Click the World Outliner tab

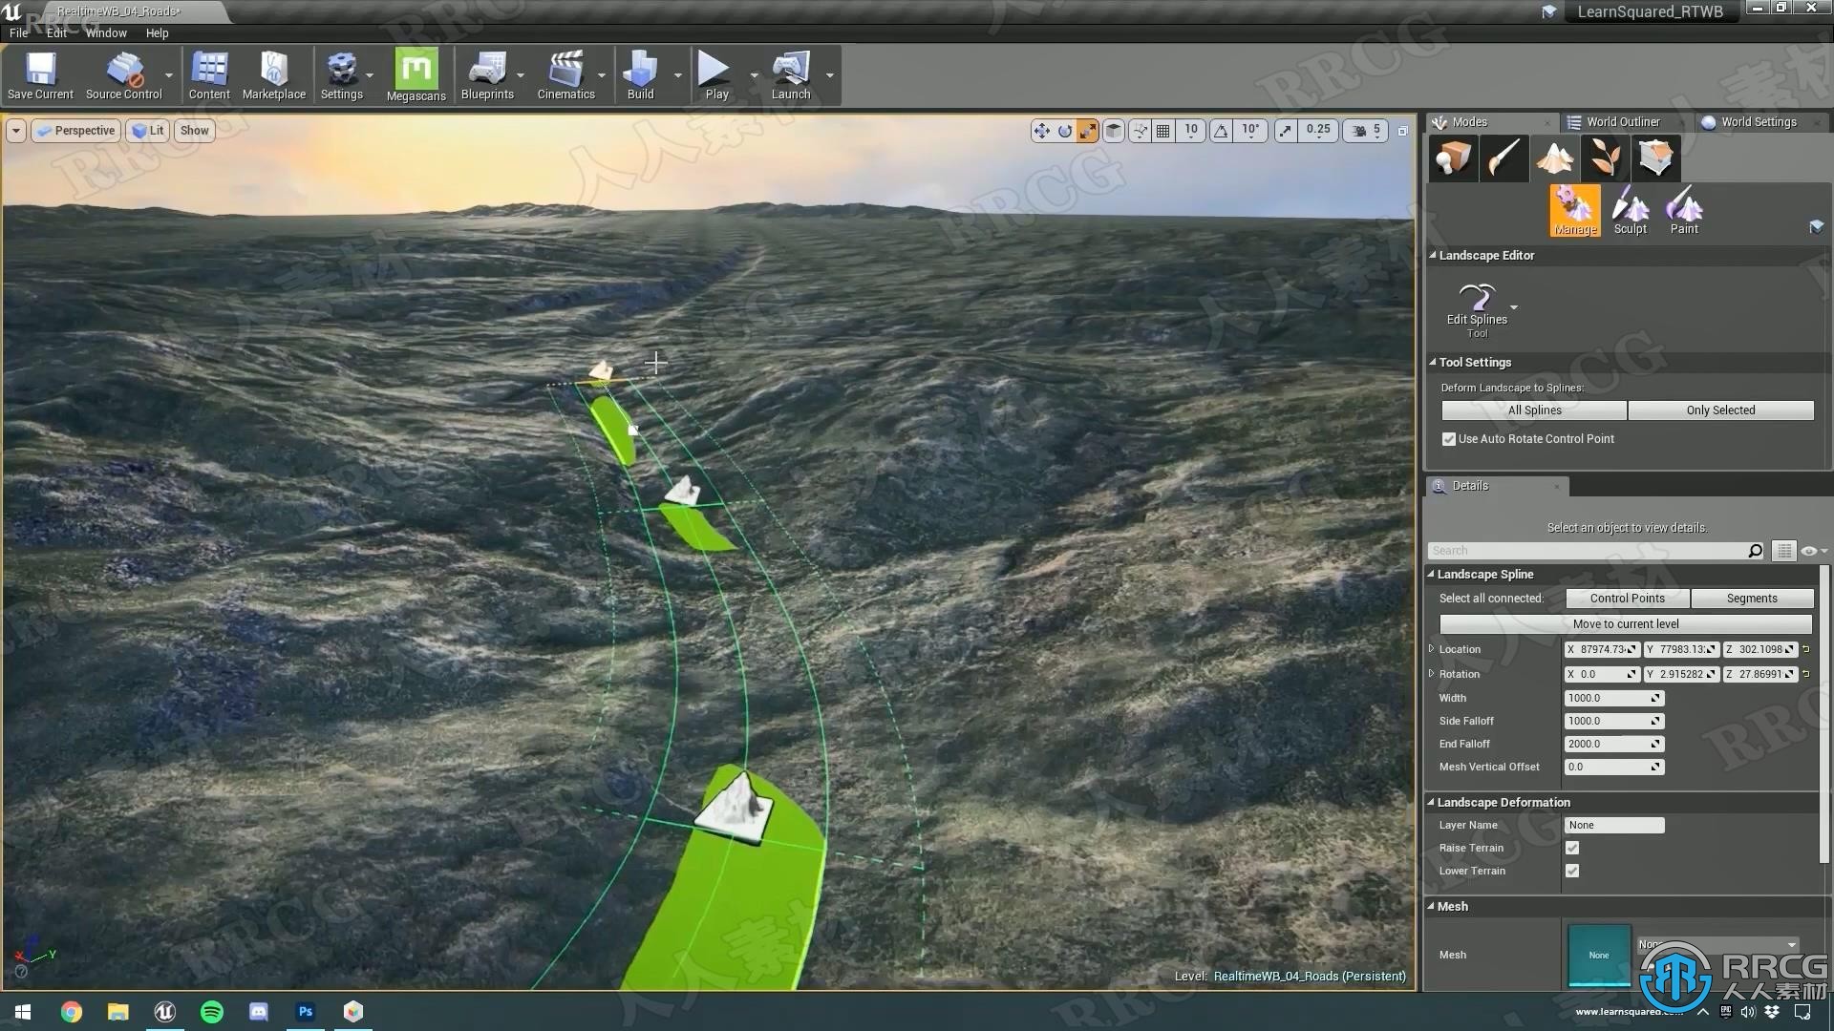[1622, 121]
